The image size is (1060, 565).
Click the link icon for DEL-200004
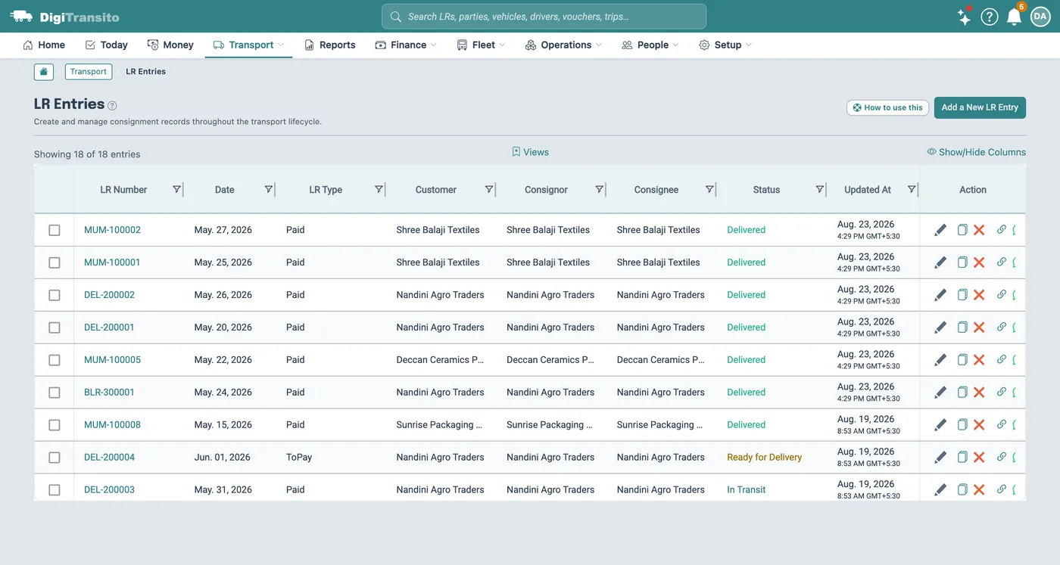(x=1002, y=457)
